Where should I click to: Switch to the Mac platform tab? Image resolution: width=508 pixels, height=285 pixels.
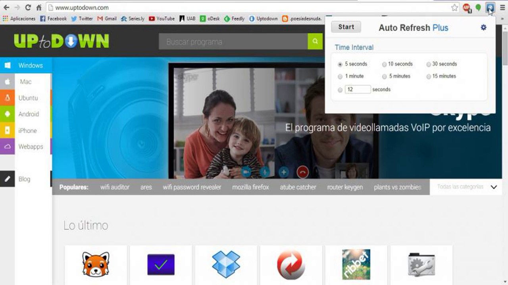pos(26,82)
